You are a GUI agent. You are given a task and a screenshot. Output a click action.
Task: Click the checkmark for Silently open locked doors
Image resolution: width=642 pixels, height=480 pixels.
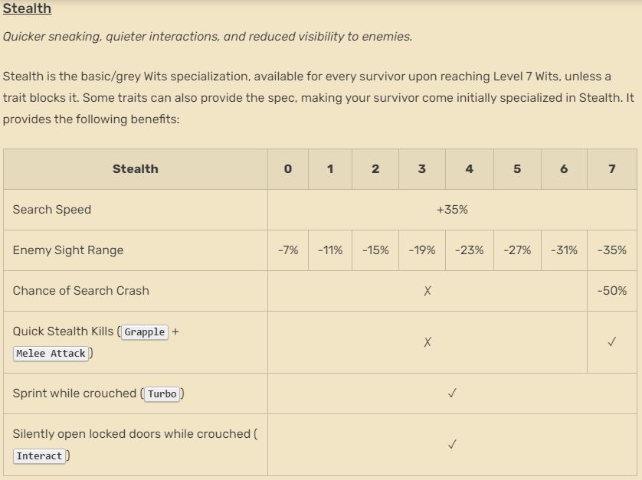click(x=452, y=444)
